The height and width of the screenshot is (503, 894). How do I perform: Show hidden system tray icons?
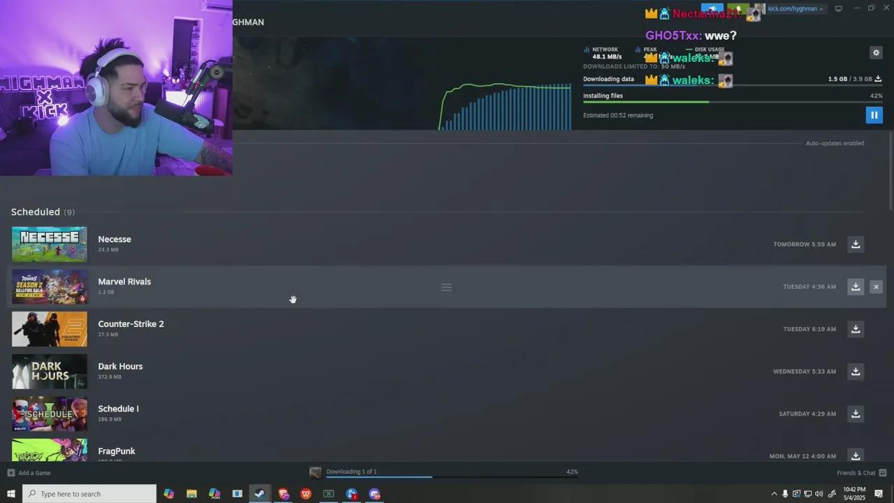point(774,494)
